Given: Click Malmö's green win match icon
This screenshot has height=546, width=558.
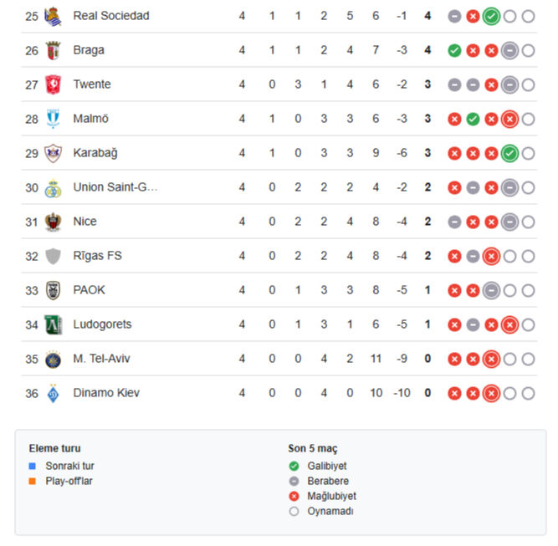Looking at the screenshot, I should point(473,119).
